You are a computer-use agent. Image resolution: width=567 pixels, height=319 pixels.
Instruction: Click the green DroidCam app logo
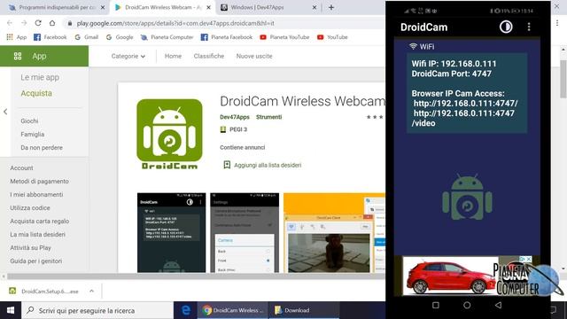[x=169, y=134]
